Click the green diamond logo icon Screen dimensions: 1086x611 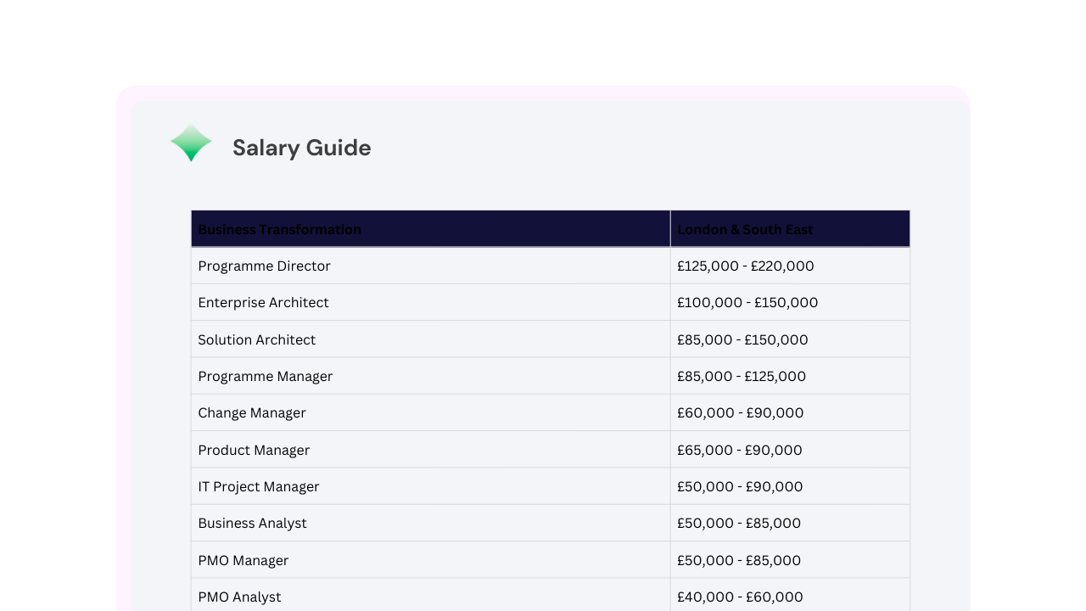[191, 143]
